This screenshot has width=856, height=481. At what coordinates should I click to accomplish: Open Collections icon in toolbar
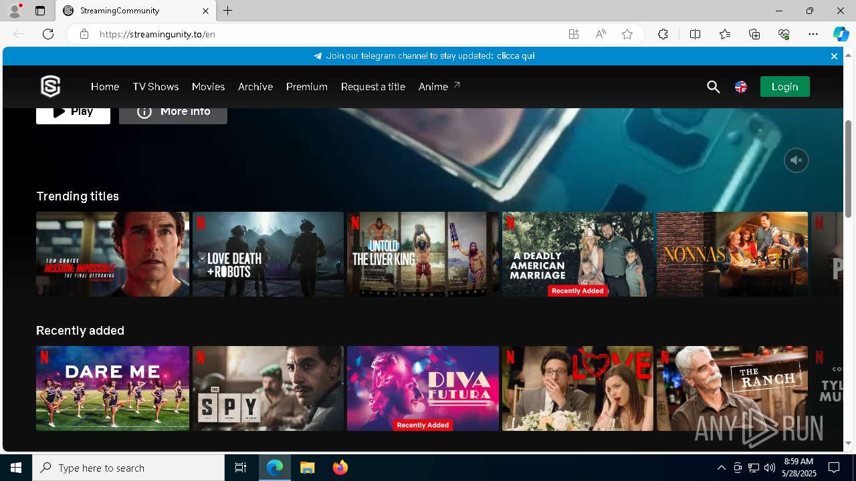click(x=754, y=34)
